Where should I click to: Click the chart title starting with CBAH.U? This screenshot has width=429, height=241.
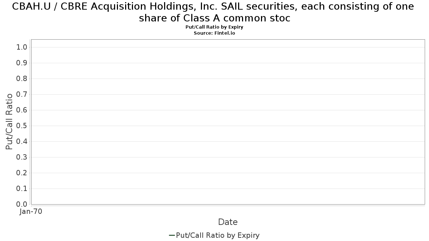[x=213, y=12]
